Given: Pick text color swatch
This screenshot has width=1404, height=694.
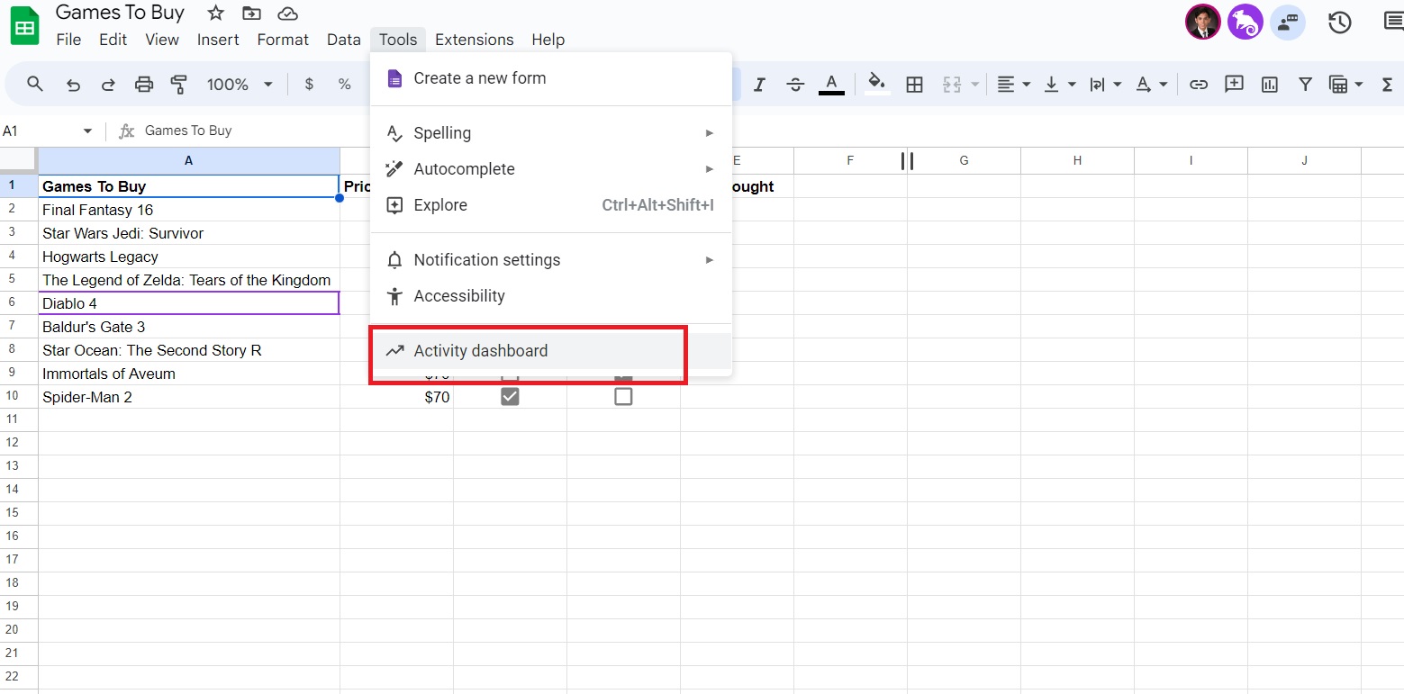Looking at the screenshot, I should point(831,85).
